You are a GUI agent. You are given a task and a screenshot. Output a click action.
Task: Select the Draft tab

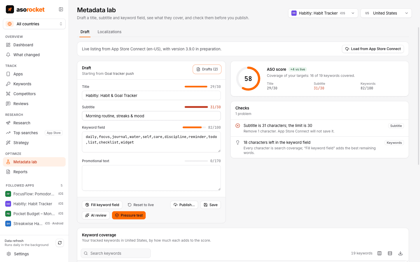(x=85, y=32)
